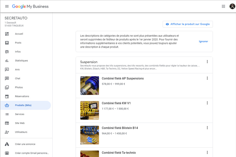The height and width of the screenshot is (157, 236).
Task: Click price 1 177,00 € – 1 500,00 €
Action: pos(115,109)
